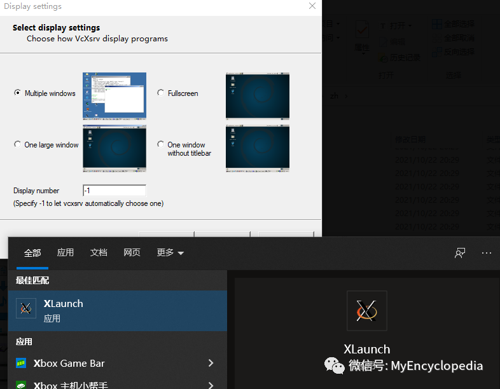The image size is (500, 389).
Task: Close the Display settings dialog
Action: point(312,6)
